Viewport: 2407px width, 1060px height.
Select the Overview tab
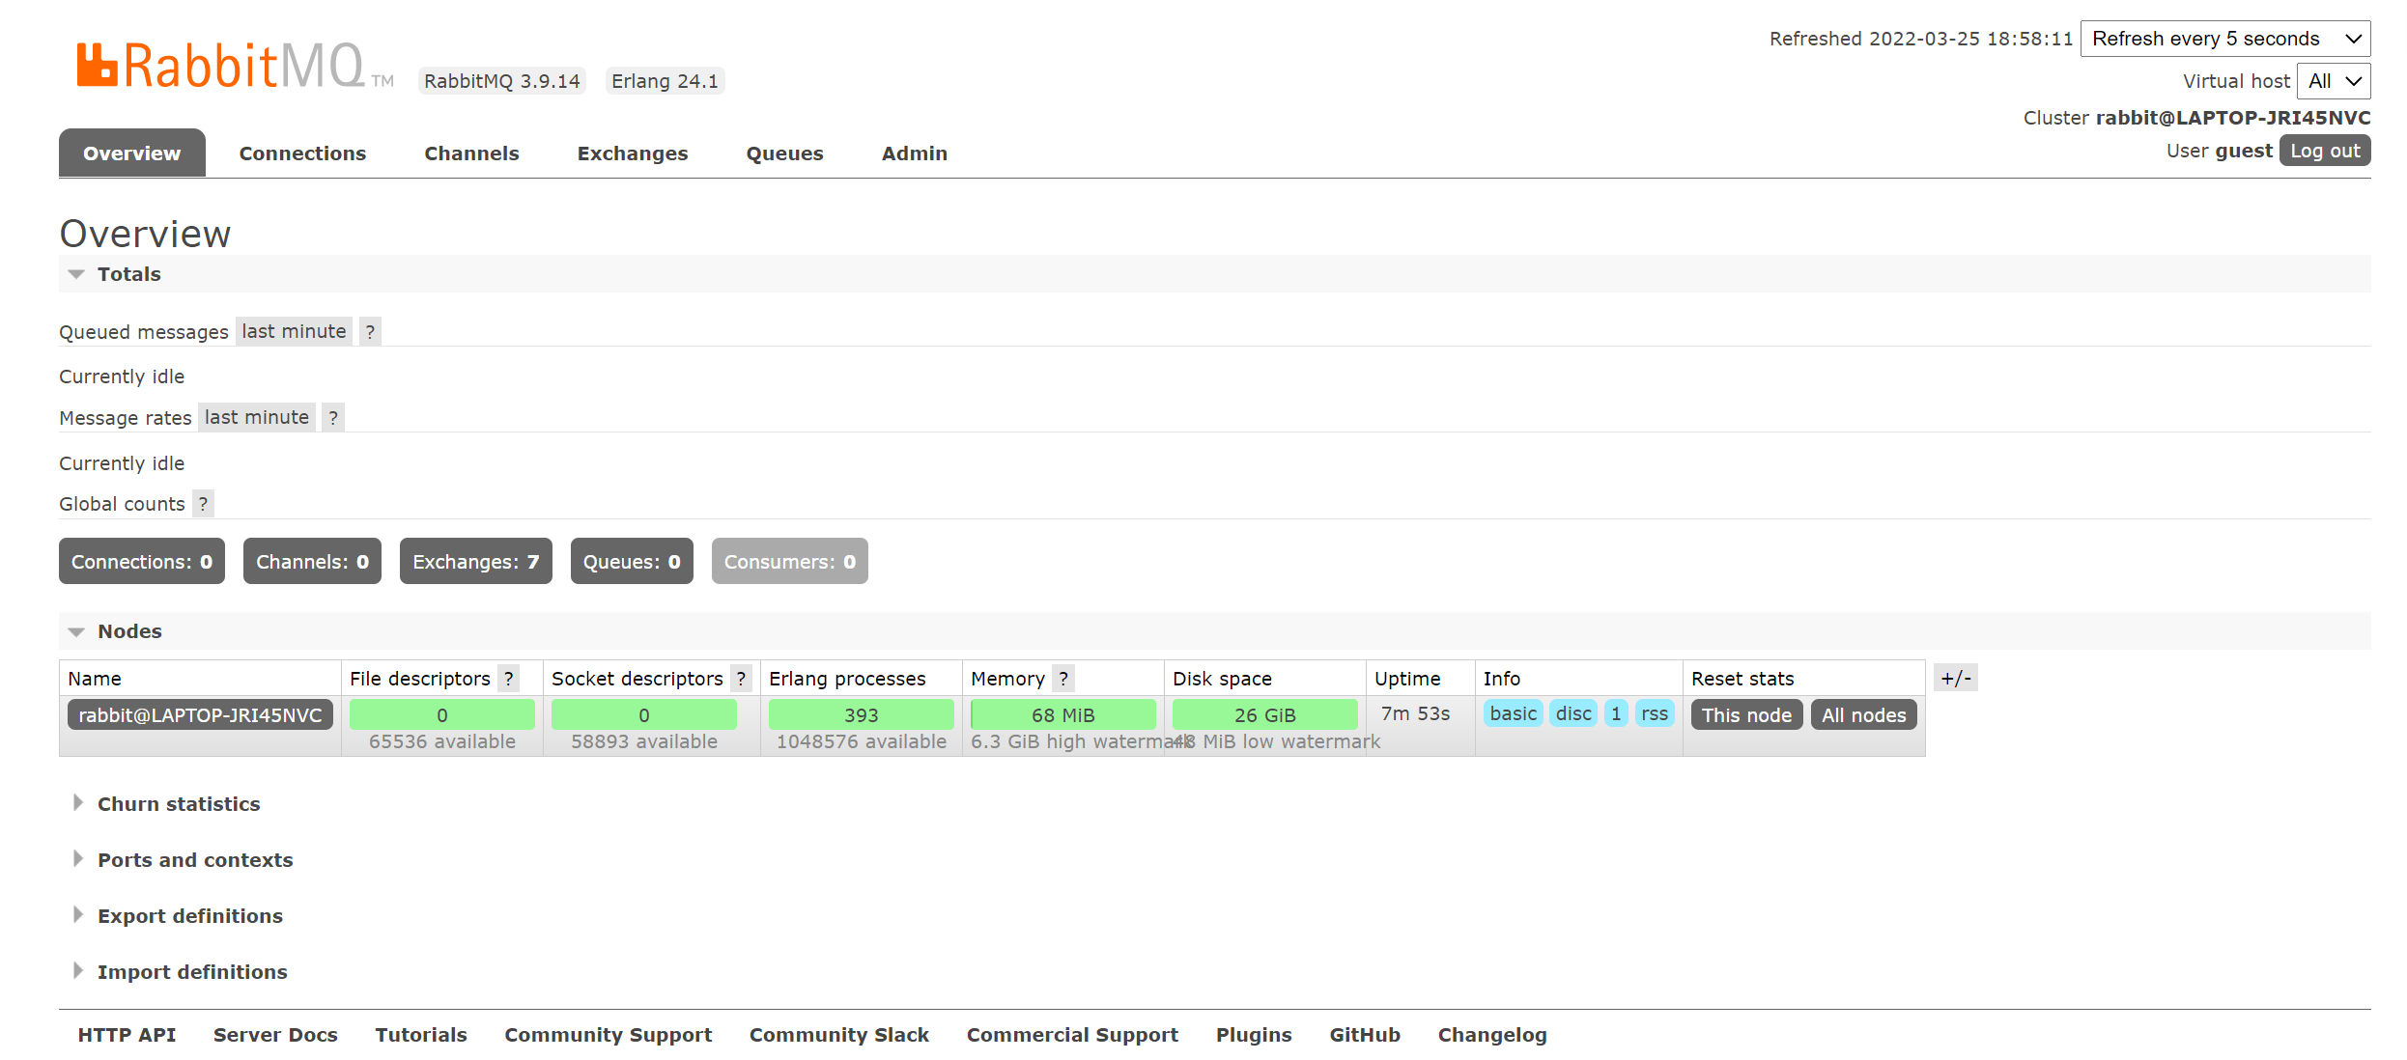[x=132, y=153]
